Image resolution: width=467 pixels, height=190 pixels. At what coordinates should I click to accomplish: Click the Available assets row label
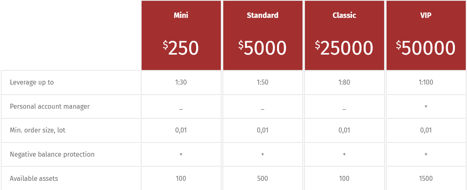tap(34, 178)
